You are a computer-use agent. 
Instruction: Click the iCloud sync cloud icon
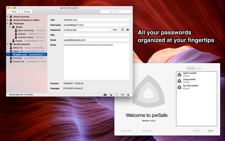pos(105,95)
